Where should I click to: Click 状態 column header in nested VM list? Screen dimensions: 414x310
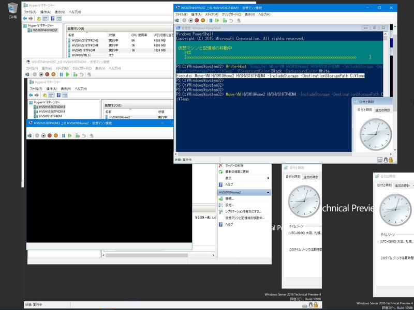point(165,112)
